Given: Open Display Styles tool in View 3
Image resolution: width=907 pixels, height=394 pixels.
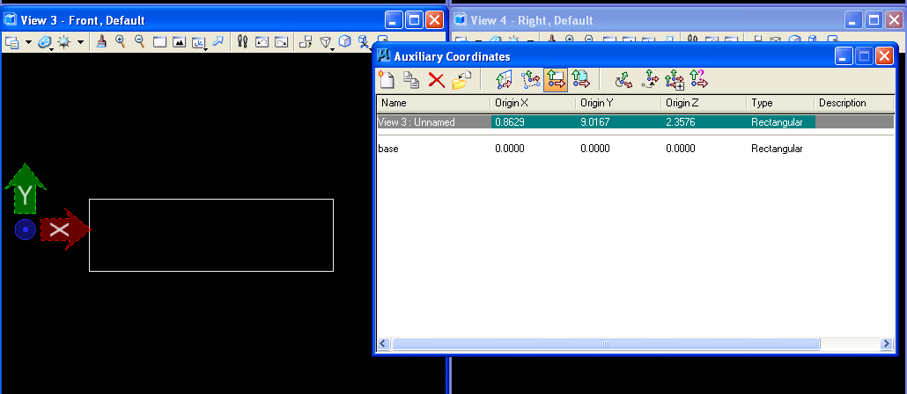Looking at the screenshot, I should (44, 42).
